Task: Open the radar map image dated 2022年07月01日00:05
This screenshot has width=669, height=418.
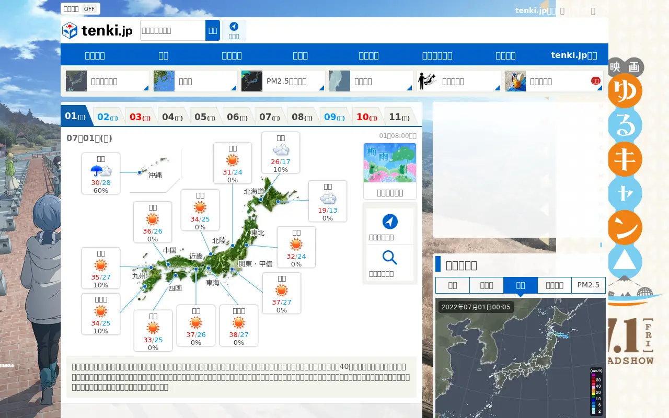Action: (x=521, y=358)
